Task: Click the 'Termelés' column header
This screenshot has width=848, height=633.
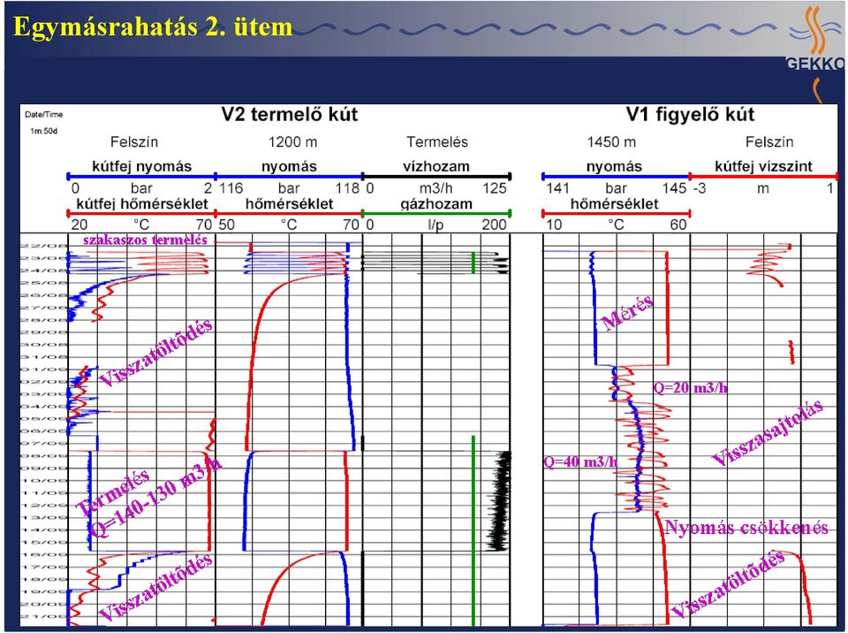Action: coord(437,141)
